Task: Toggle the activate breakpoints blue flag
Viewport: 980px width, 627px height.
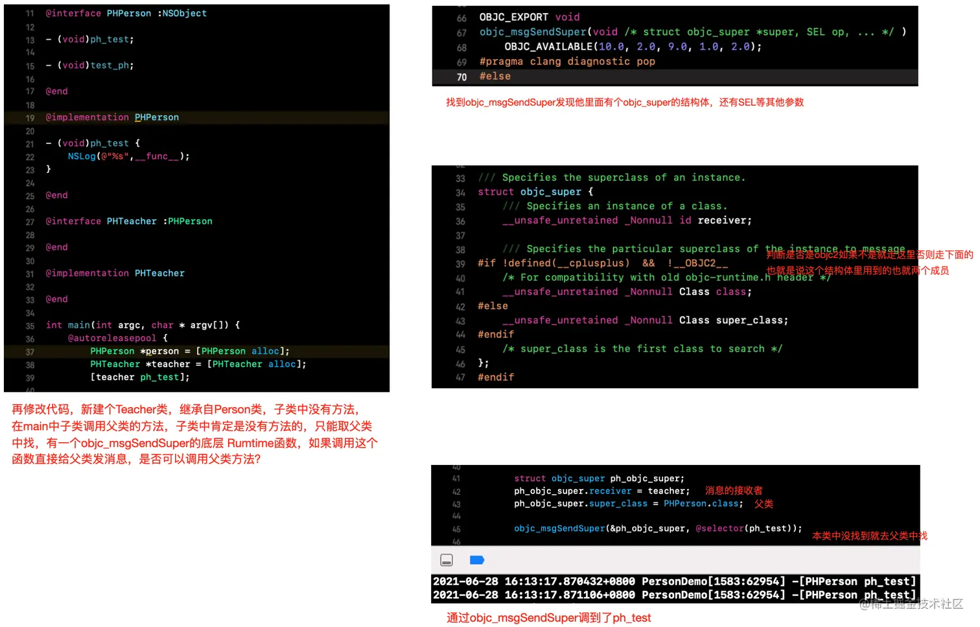Action: pyautogui.click(x=477, y=560)
